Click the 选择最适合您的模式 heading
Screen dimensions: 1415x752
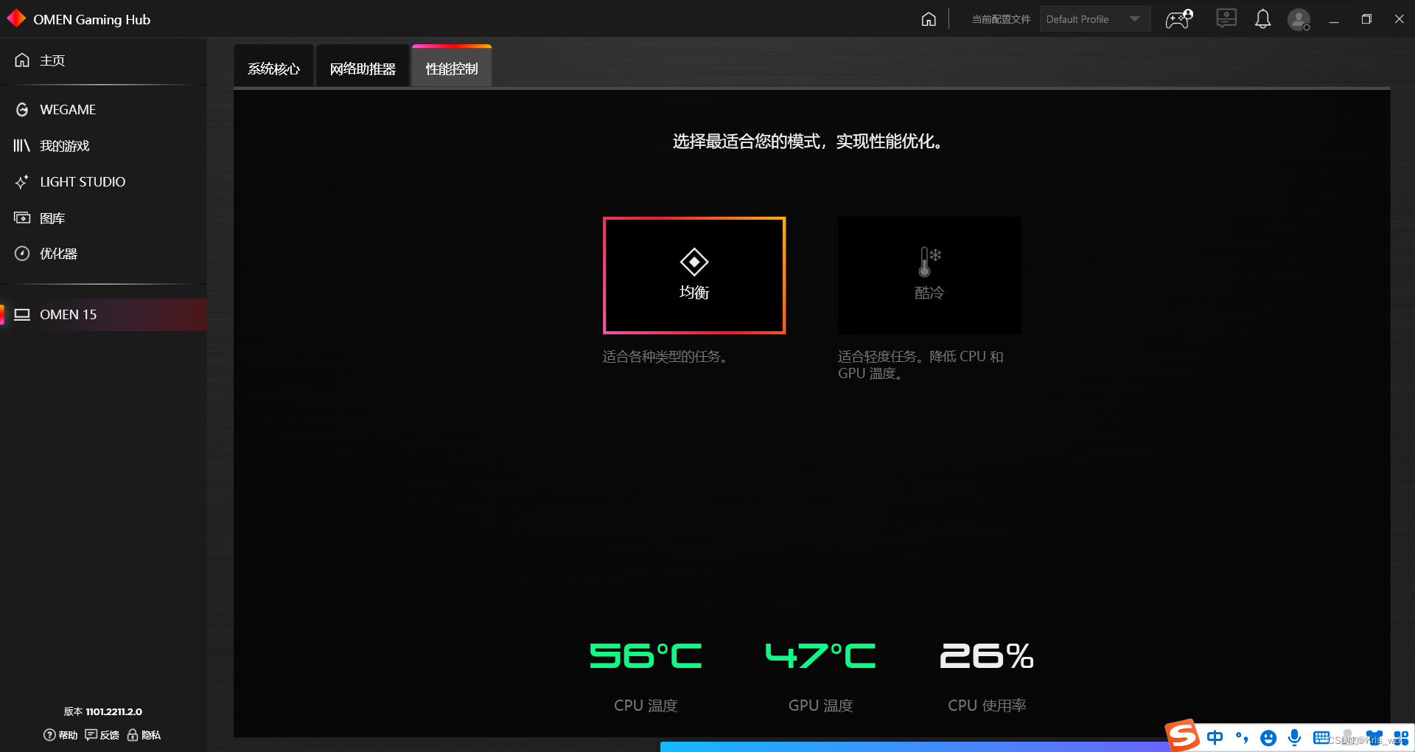pos(808,142)
